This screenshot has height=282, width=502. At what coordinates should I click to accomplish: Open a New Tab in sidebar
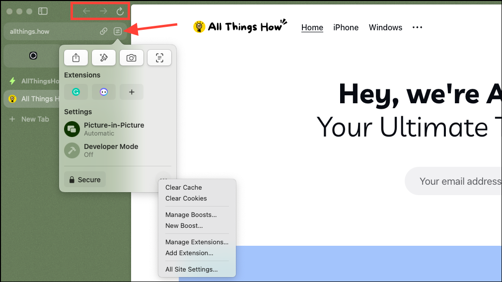click(x=29, y=119)
